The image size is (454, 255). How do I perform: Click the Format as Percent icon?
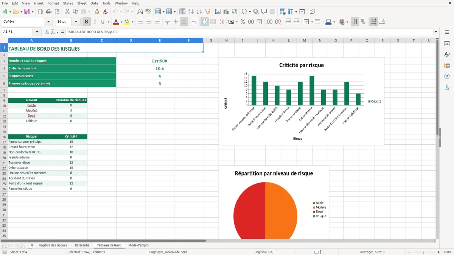[x=243, y=22]
